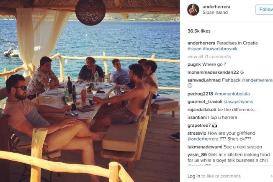This screenshot has height=182, width=273.
Task: Open pugnk commenter profile
Action: (194, 64)
